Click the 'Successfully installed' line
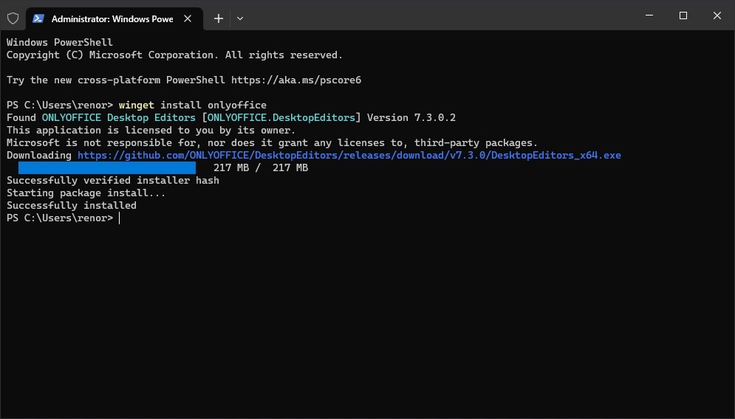The image size is (735, 419). pos(72,206)
